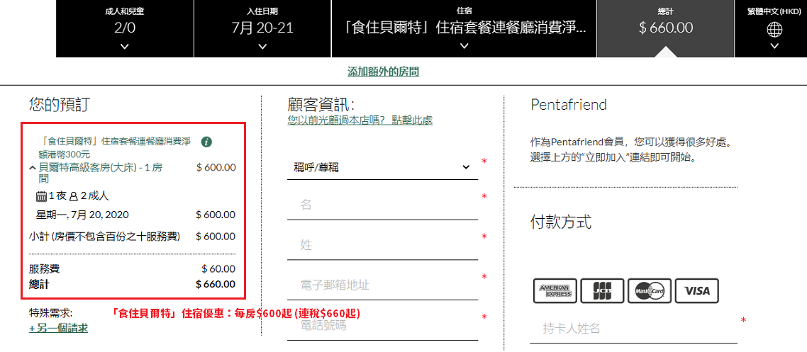Click the 貝爾特高級客房(大床) room link
The height and width of the screenshot is (352, 807).
click(101, 173)
